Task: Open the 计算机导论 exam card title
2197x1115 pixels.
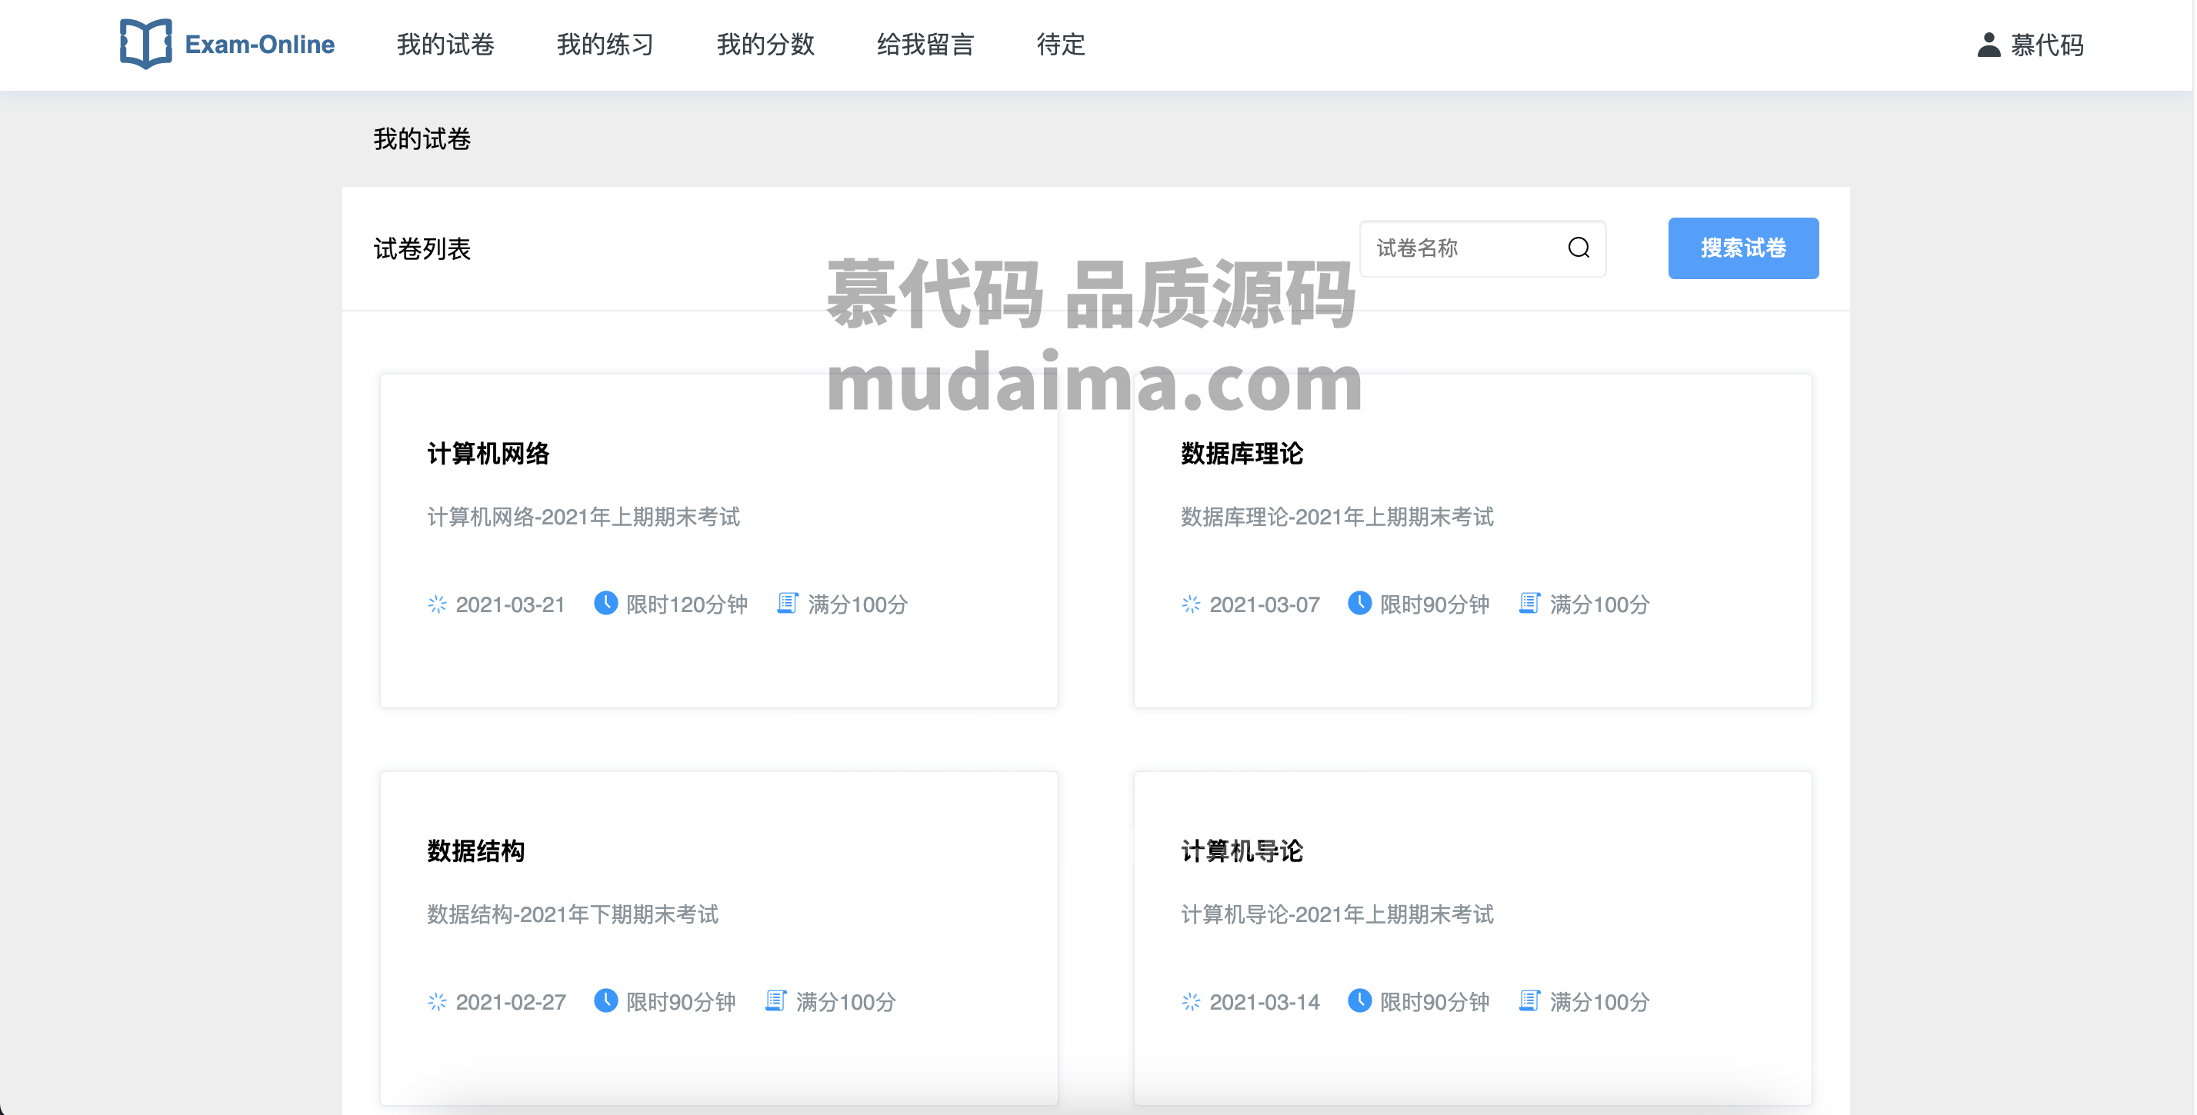Action: coord(1242,850)
